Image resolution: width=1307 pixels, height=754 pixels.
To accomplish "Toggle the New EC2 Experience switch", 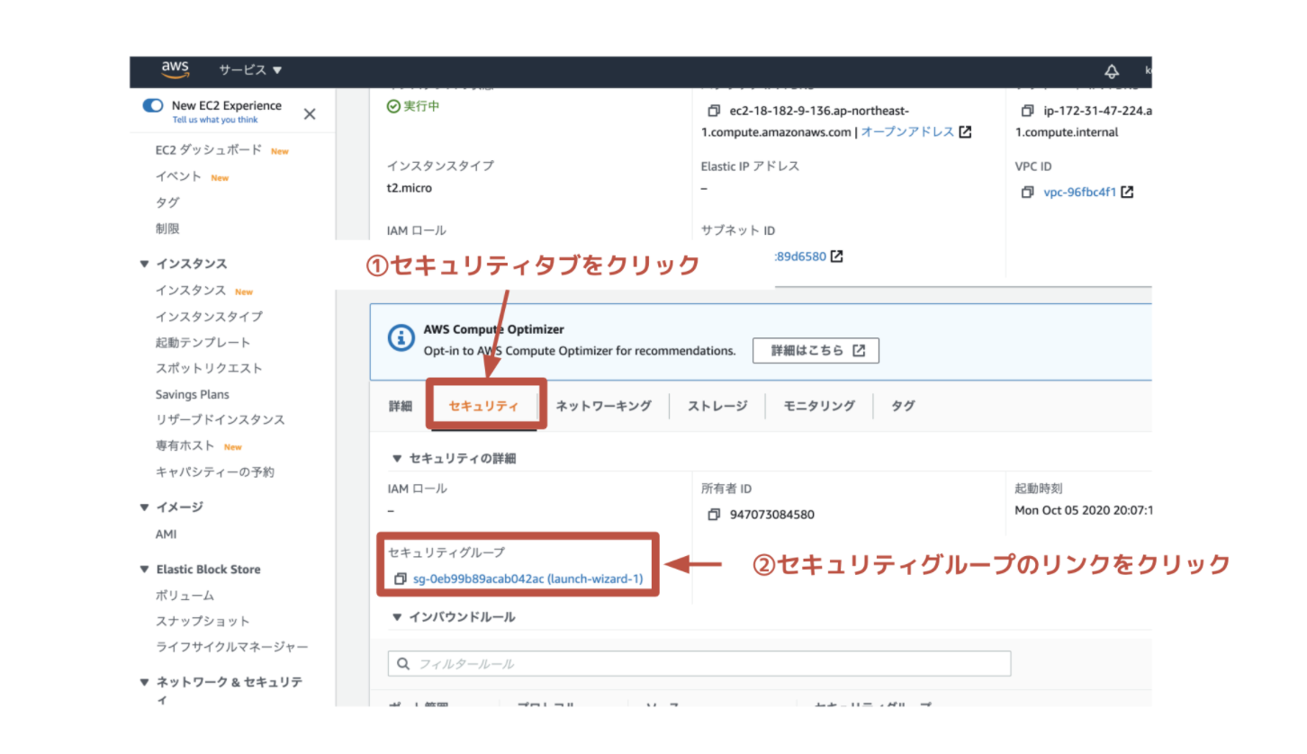I will point(153,105).
